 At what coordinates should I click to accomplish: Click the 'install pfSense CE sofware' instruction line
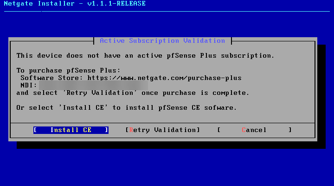[x=127, y=108]
